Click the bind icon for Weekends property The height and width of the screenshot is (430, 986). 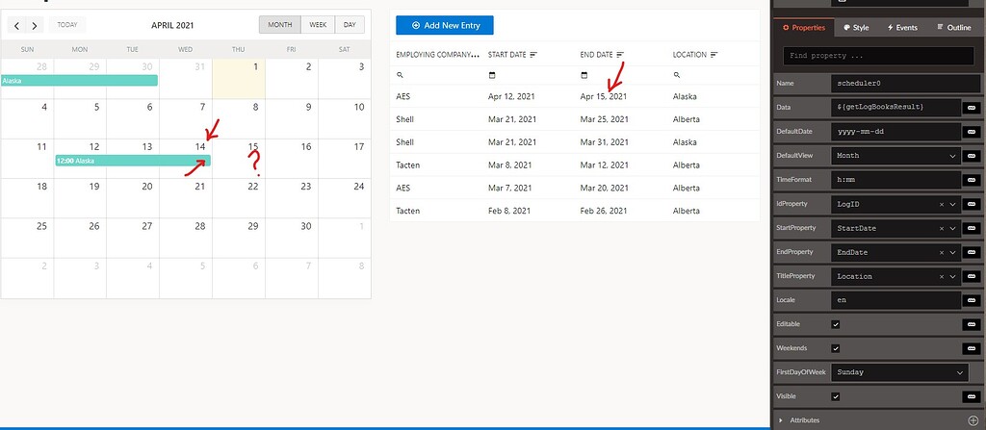point(971,348)
